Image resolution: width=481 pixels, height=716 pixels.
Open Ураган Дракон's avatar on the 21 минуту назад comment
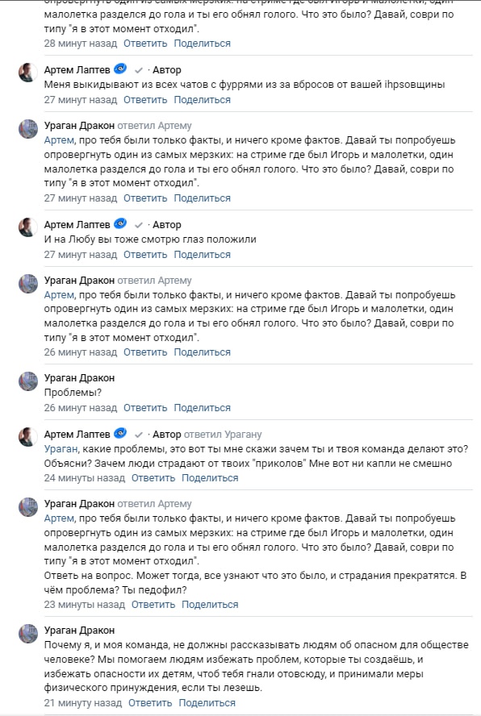(28, 633)
